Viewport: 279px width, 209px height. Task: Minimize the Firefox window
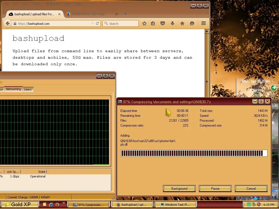tap(193, 5)
